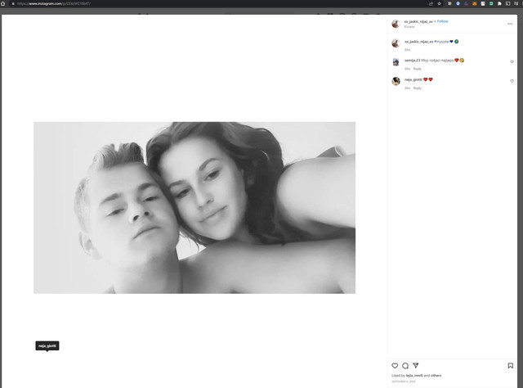Screen dimensions: 523x388
Task: Reply to the neja_giotti comment
Action: click(x=418, y=88)
